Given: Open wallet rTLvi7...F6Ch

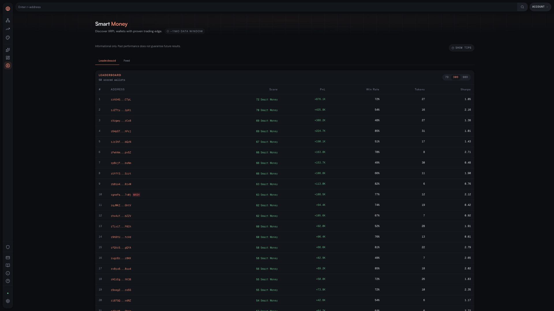Looking at the screenshot, I should [121, 227].
